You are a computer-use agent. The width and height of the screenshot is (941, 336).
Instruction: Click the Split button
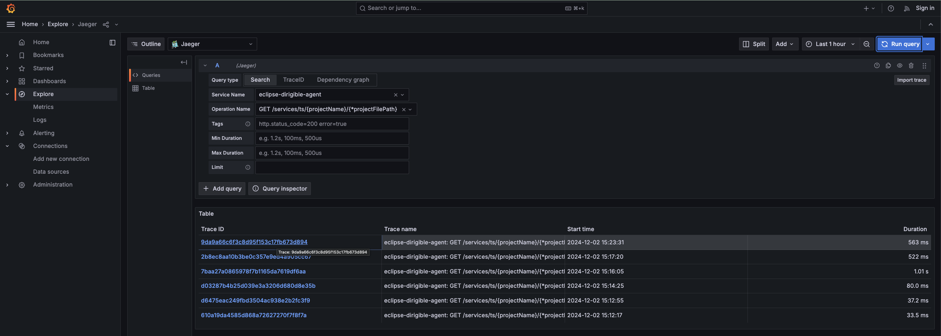tap(754, 44)
